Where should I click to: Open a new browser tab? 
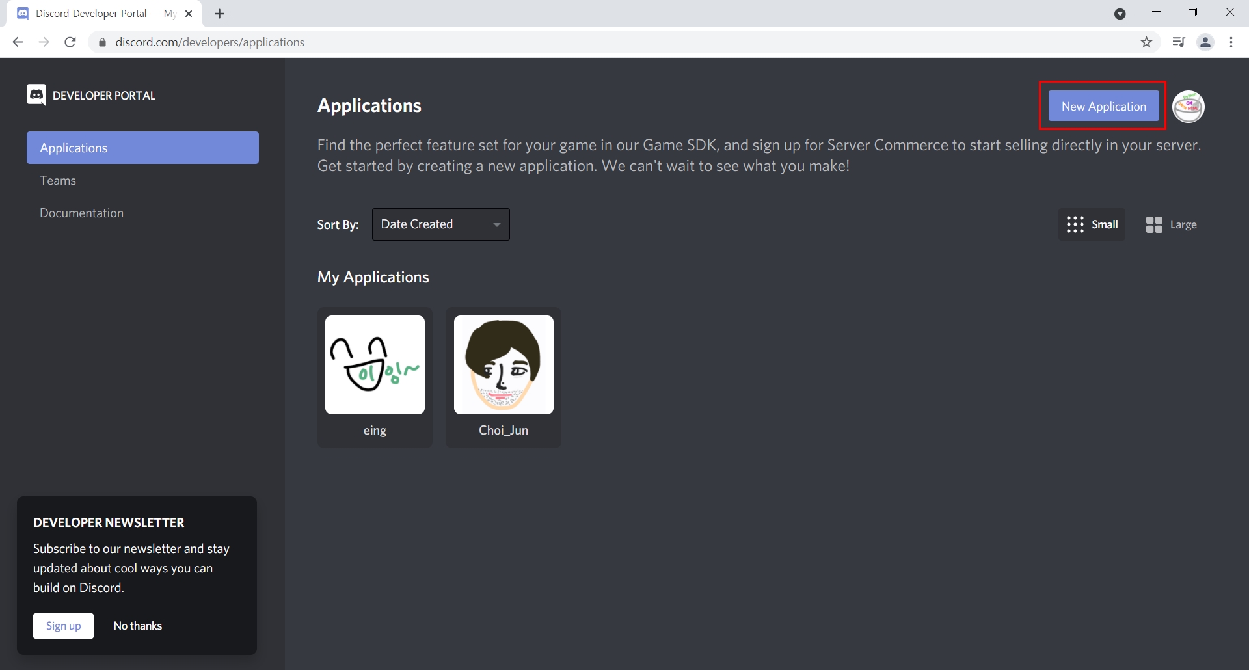click(x=220, y=14)
